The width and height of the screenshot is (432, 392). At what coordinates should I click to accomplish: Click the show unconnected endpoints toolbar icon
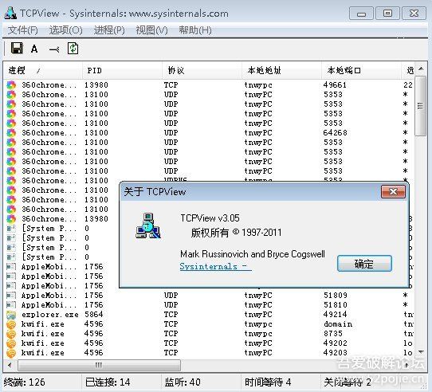point(54,49)
